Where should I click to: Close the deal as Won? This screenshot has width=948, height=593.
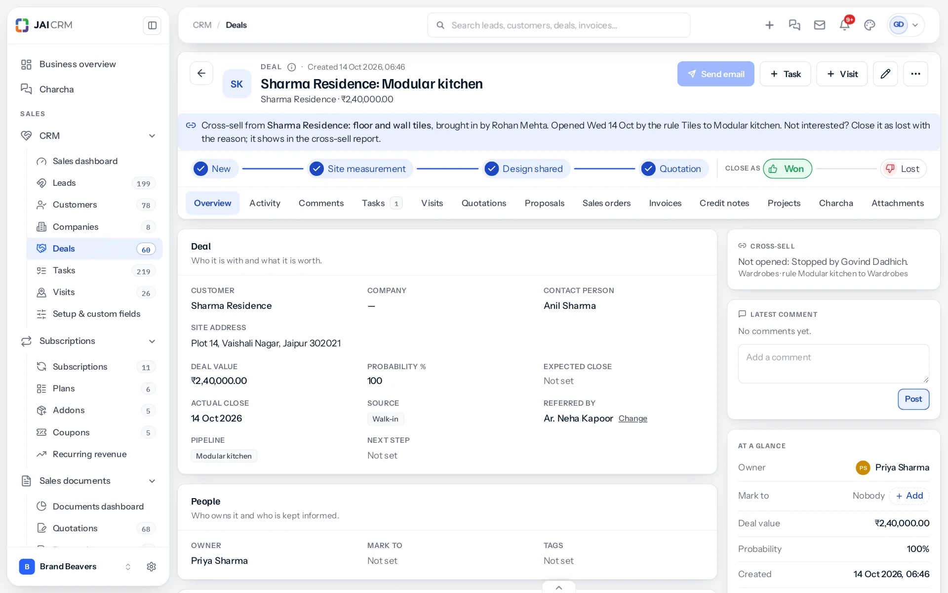tap(788, 169)
